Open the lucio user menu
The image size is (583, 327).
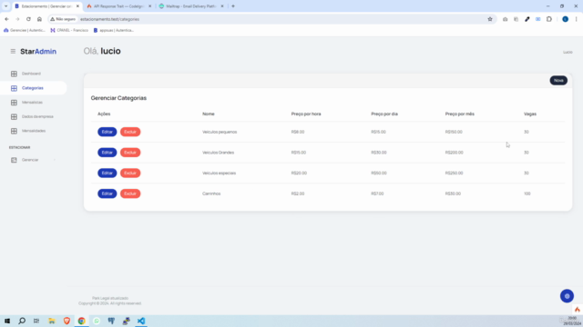coord(568,53)
